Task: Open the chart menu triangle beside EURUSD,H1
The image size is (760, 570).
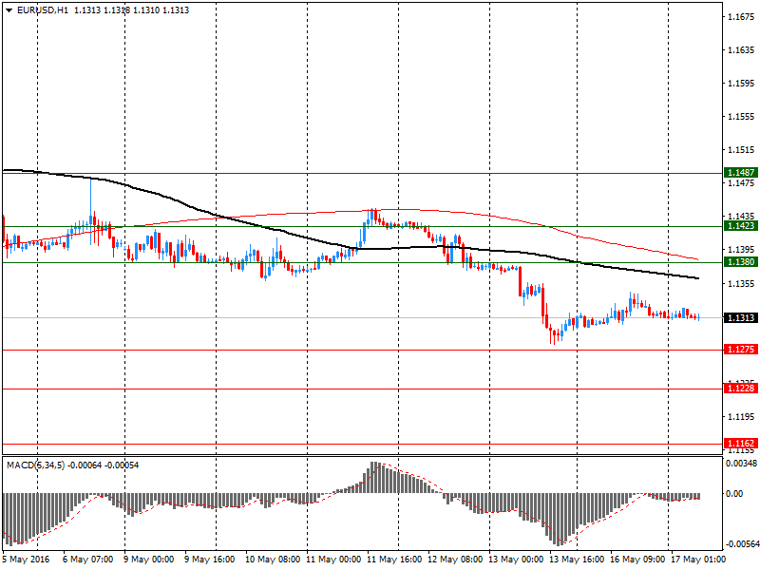Action: pos(9,10)
